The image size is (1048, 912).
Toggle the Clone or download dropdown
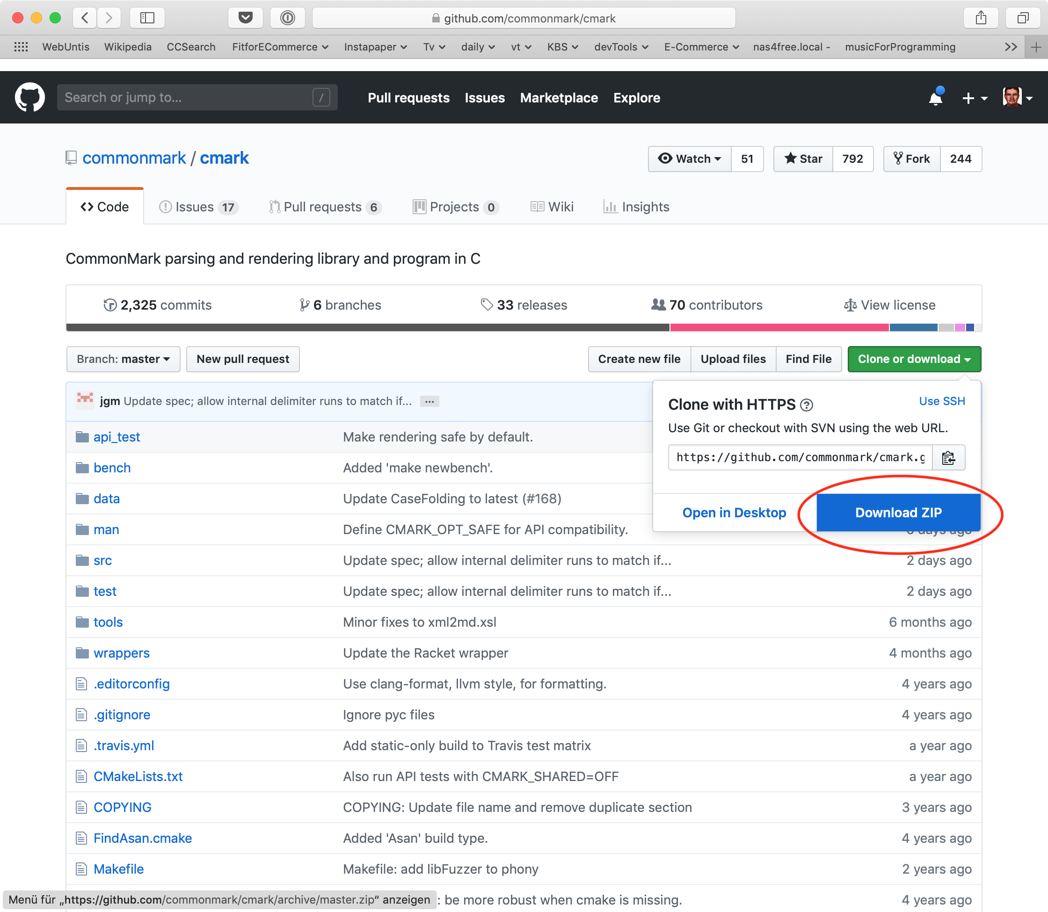(x=914, y=359)
